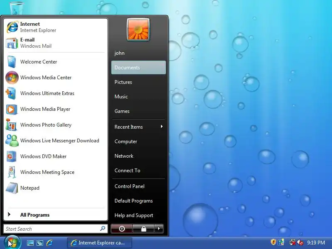Image resolution: width=332 pixels, height=249 pixels.
Task: Open john user folder
Action: pos(139,53)
